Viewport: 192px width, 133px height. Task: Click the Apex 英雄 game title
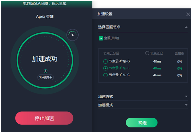pyautogui.click(x=45, y=16)
